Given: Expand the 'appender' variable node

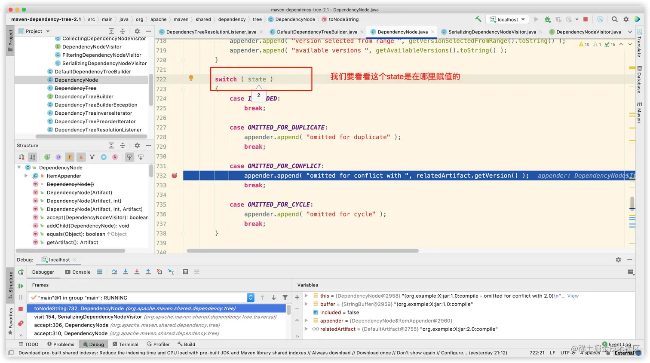Looking at the screenshot, I should tap(306, 320).
